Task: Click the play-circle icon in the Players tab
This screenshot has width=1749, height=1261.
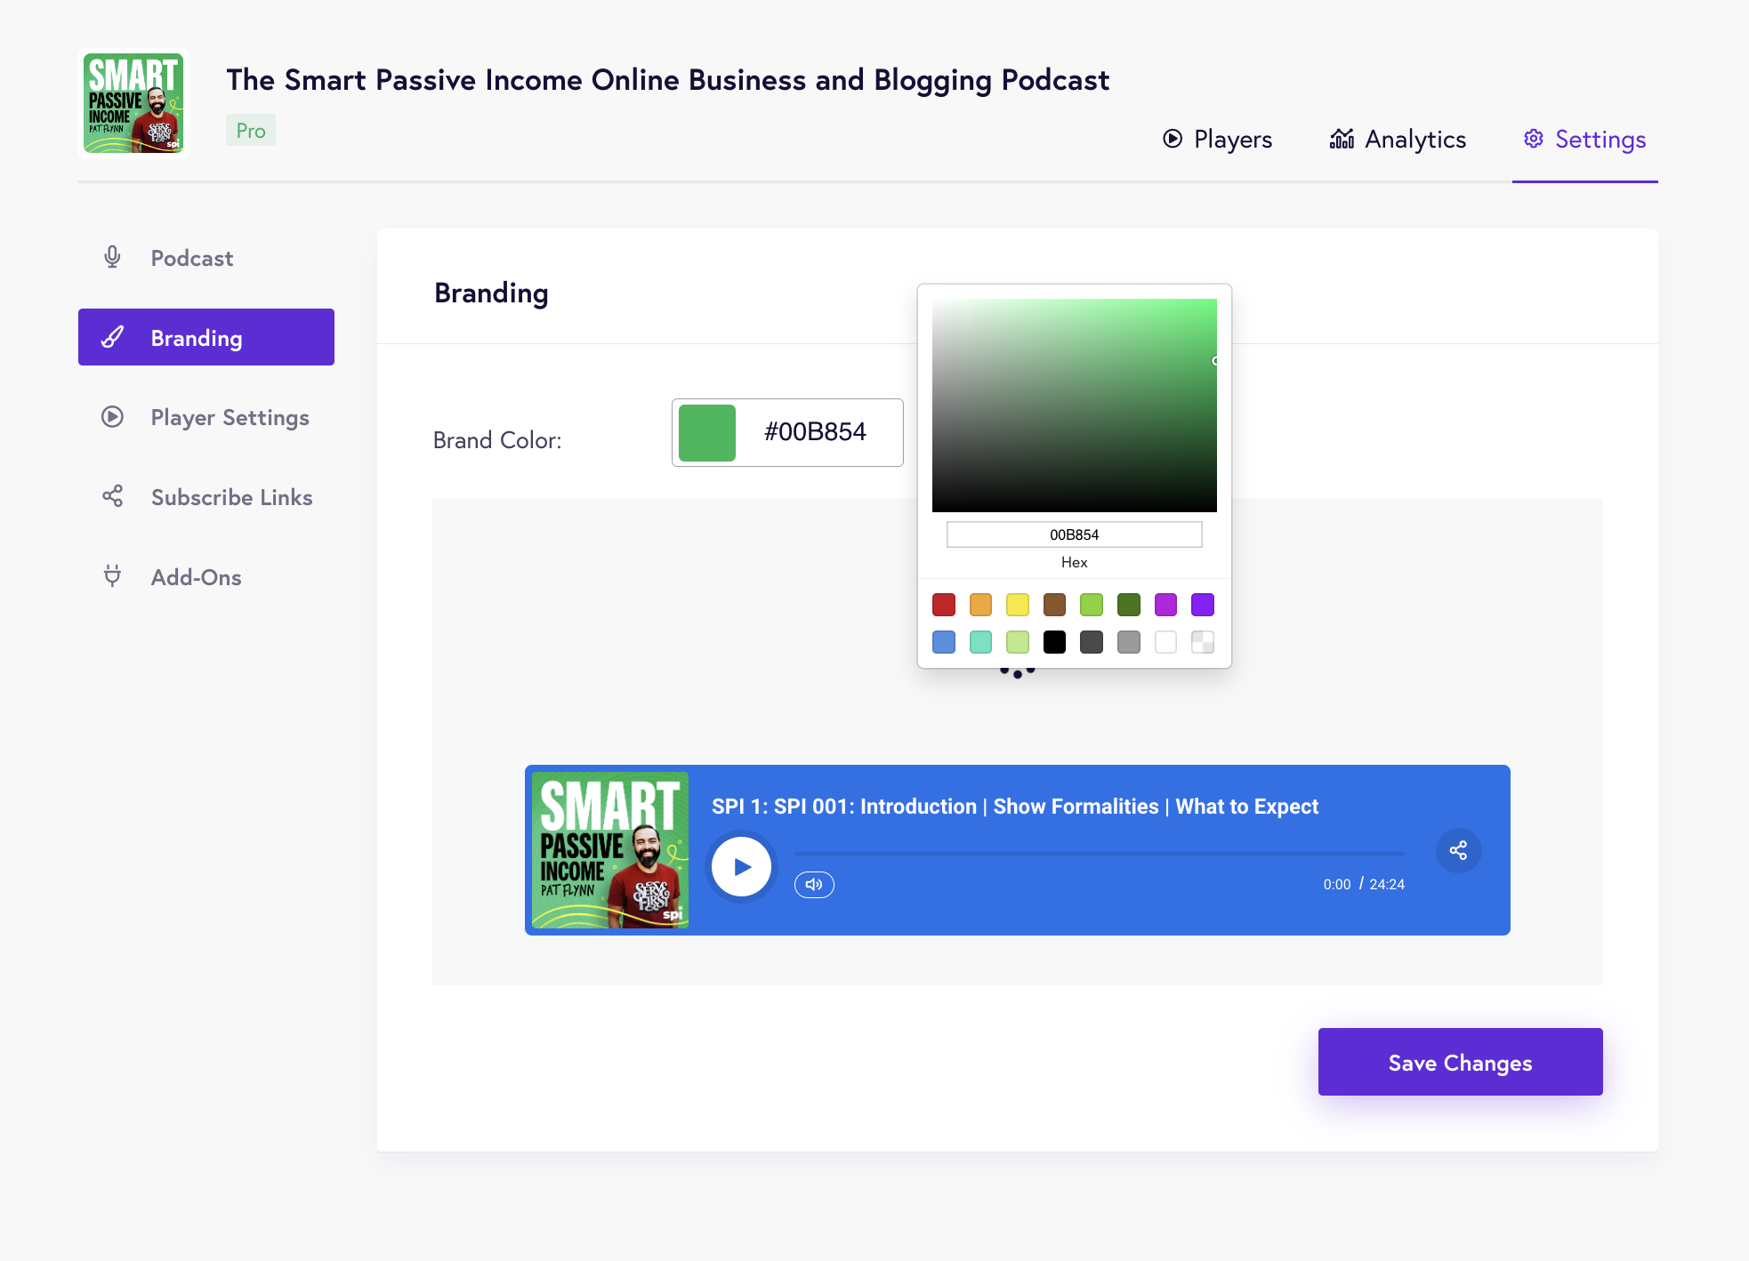Action: click(1173, 139)
